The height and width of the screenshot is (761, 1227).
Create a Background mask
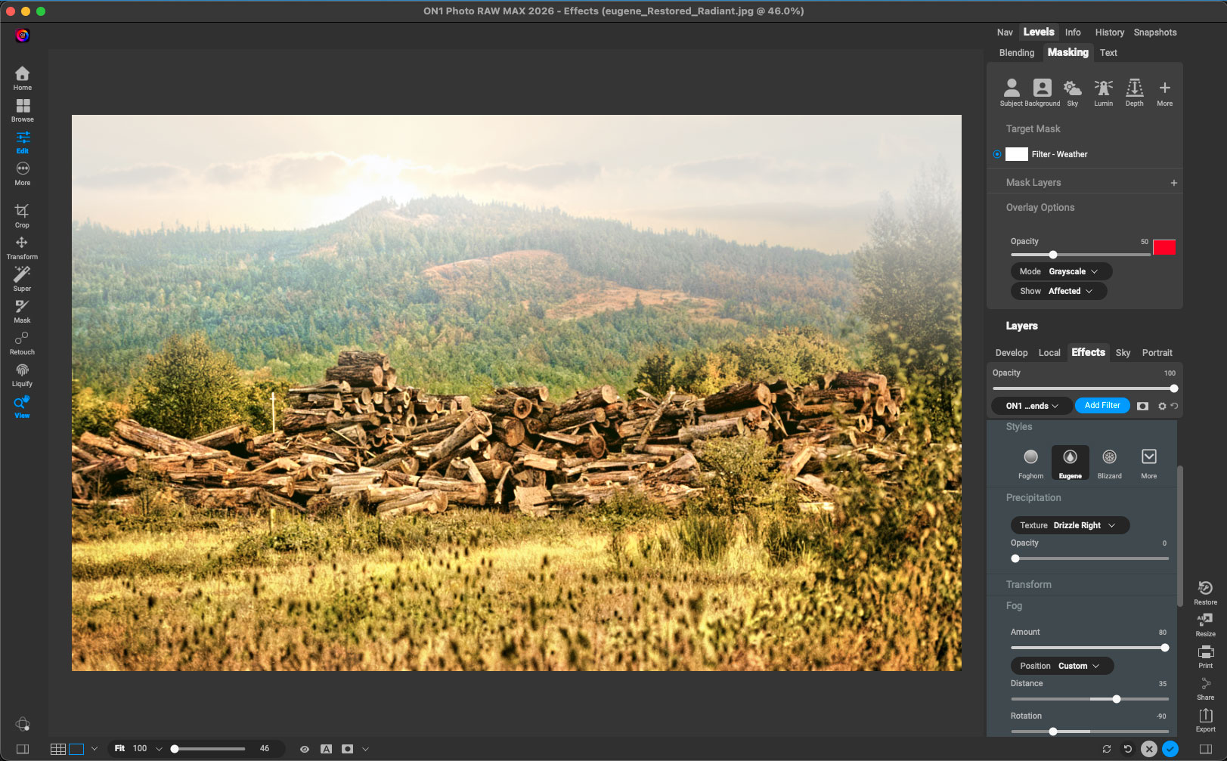coord(1043,92)
